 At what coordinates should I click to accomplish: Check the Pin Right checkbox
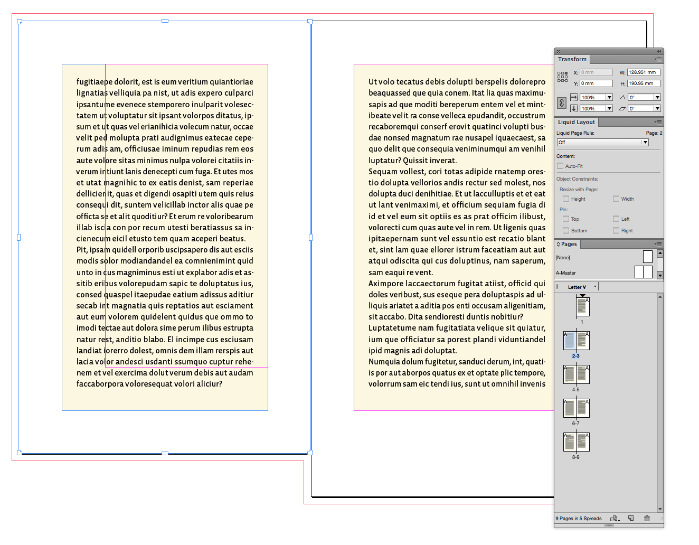(x=616, y=231)
